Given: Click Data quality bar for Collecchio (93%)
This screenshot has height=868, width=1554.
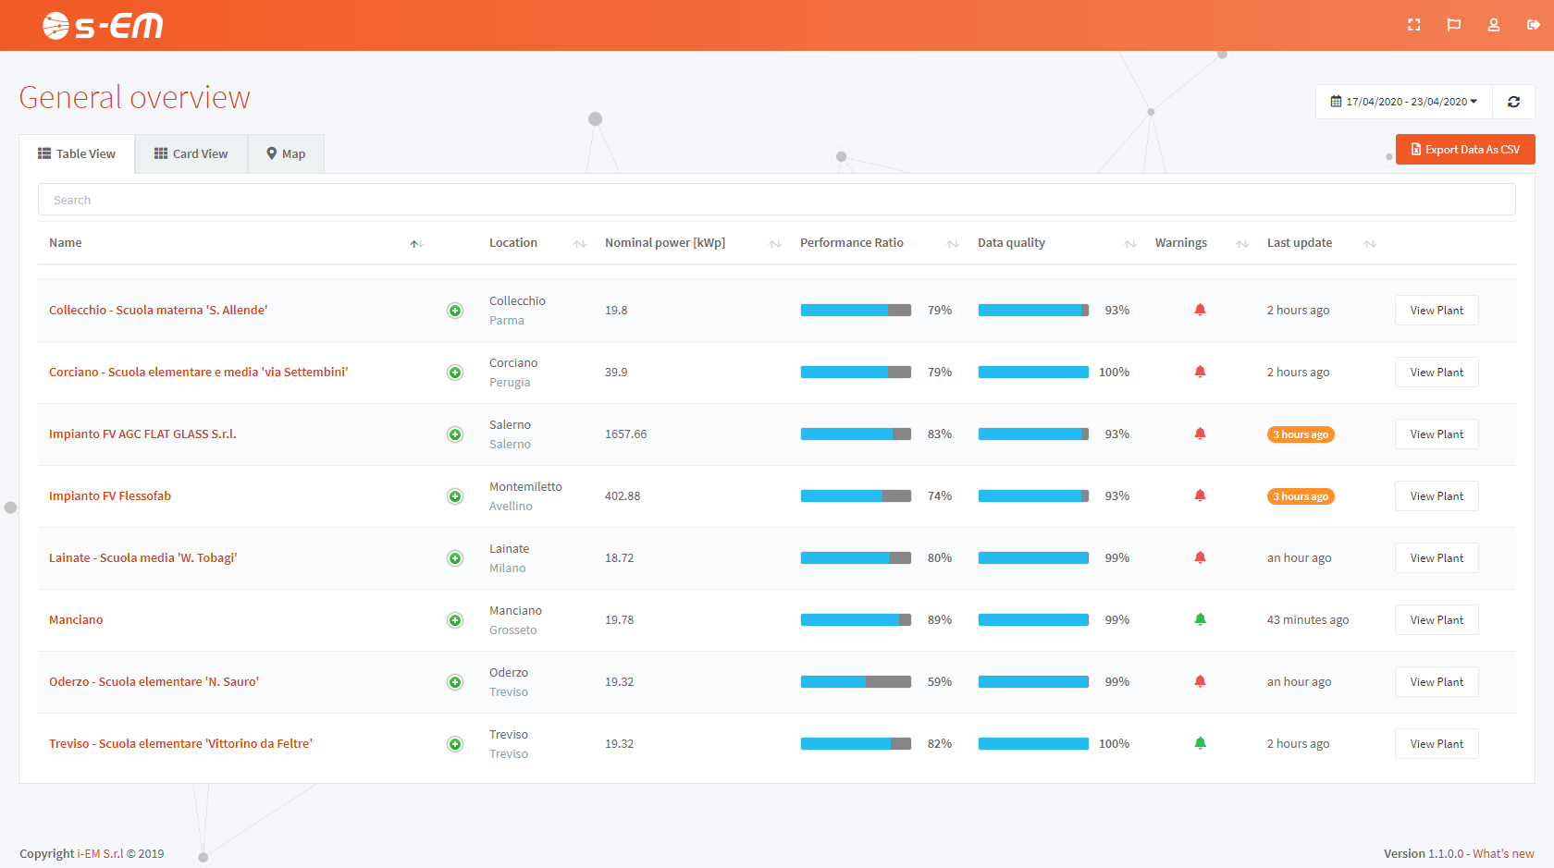Looking at the screenshot, I should [x=1033, y=311].
